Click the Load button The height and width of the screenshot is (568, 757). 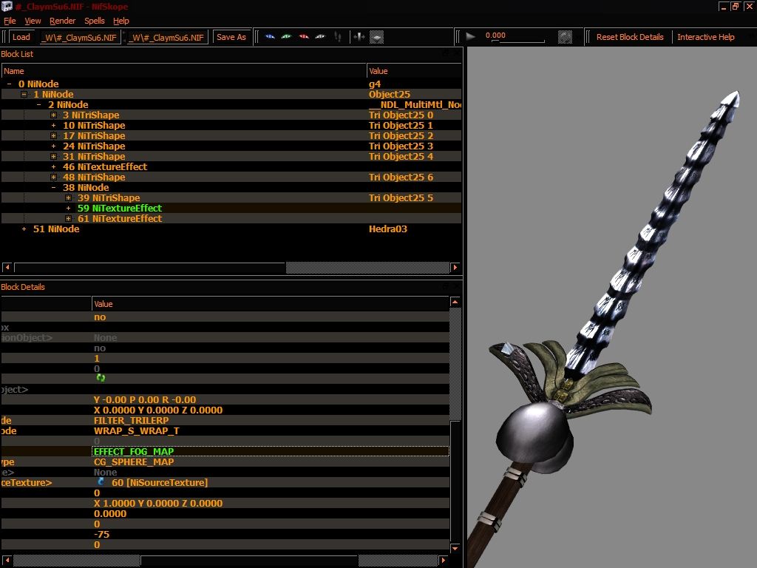tap(21, 37)
